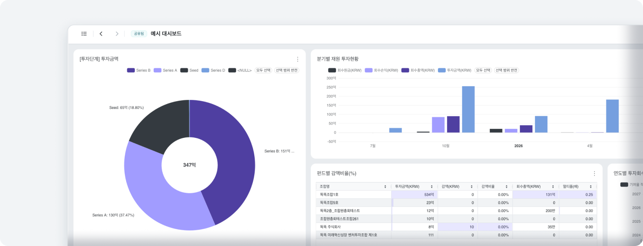Sort table by 멀티플(배) column arrows
This screenshot has height=246, width=643.
591,187
